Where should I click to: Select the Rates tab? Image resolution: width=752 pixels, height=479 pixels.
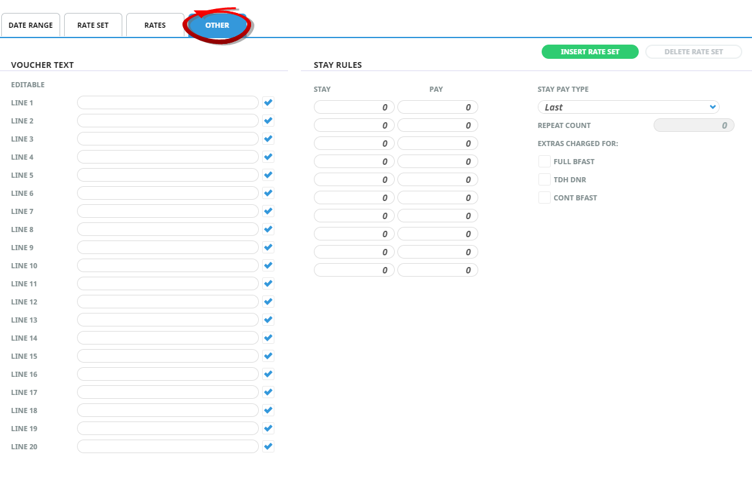pyautogui.click(x=155, y=25)
